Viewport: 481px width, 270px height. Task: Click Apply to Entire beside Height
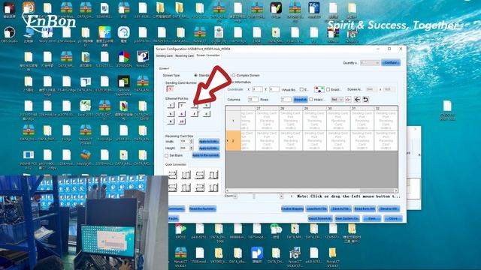[209, 148]
